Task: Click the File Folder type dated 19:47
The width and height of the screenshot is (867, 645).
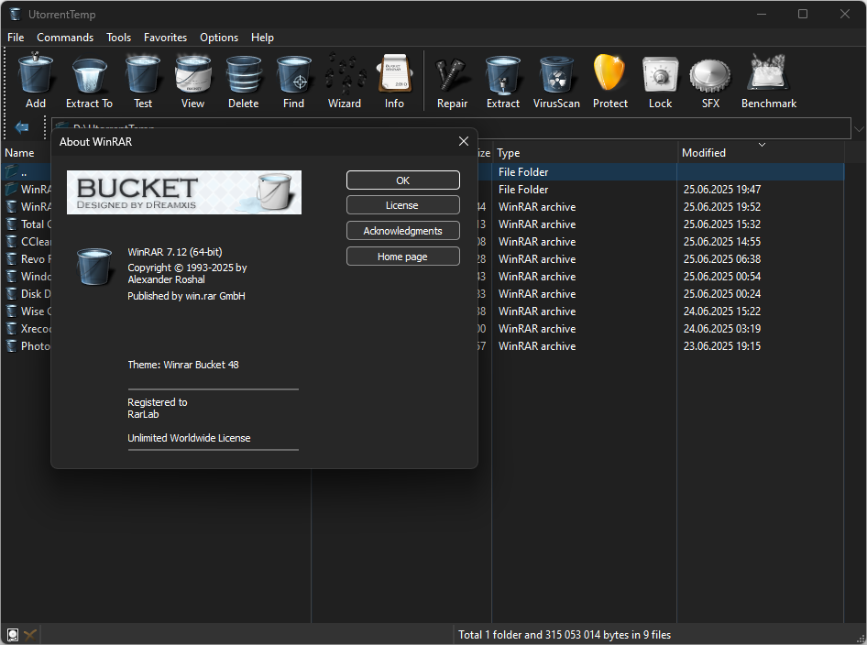Action: coord(523,190)
